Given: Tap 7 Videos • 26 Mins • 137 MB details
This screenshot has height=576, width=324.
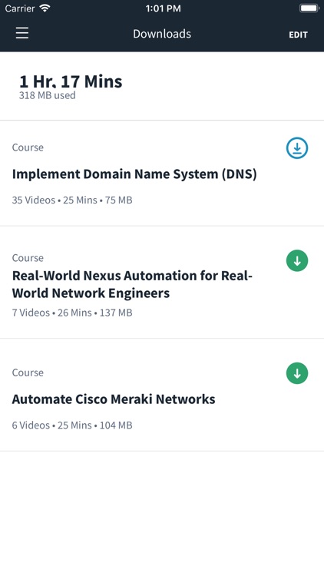Looking at the screenshot, I should 72,313.
